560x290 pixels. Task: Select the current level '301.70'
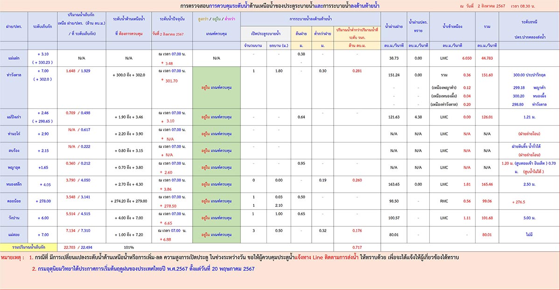[x=172, y=80]
